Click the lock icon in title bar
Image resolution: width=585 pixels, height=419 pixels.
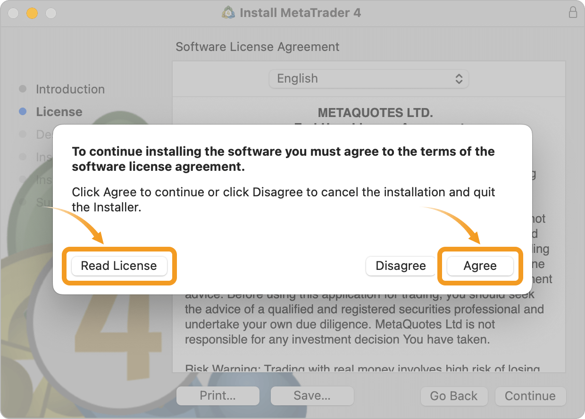[573, 12]
